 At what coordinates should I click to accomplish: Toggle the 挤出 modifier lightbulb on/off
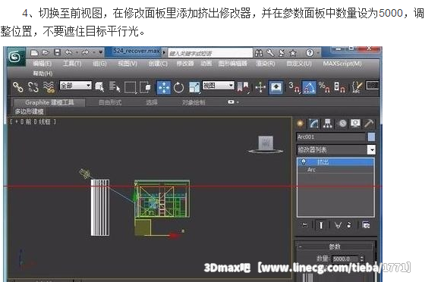click(x=303, y=161)
